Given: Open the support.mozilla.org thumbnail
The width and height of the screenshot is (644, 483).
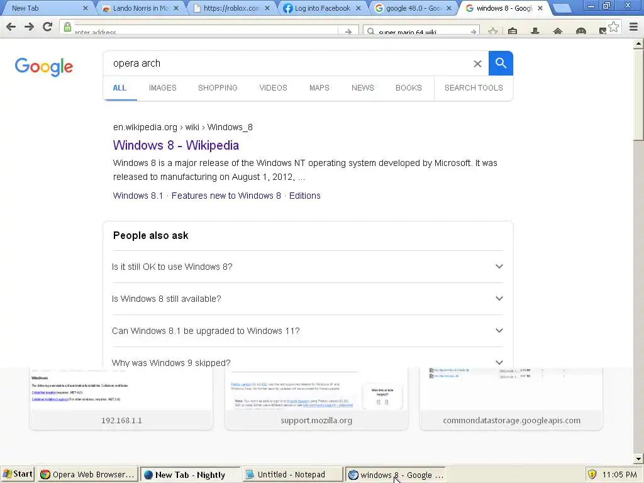Looking at the screenshot, I should [316, 398].
